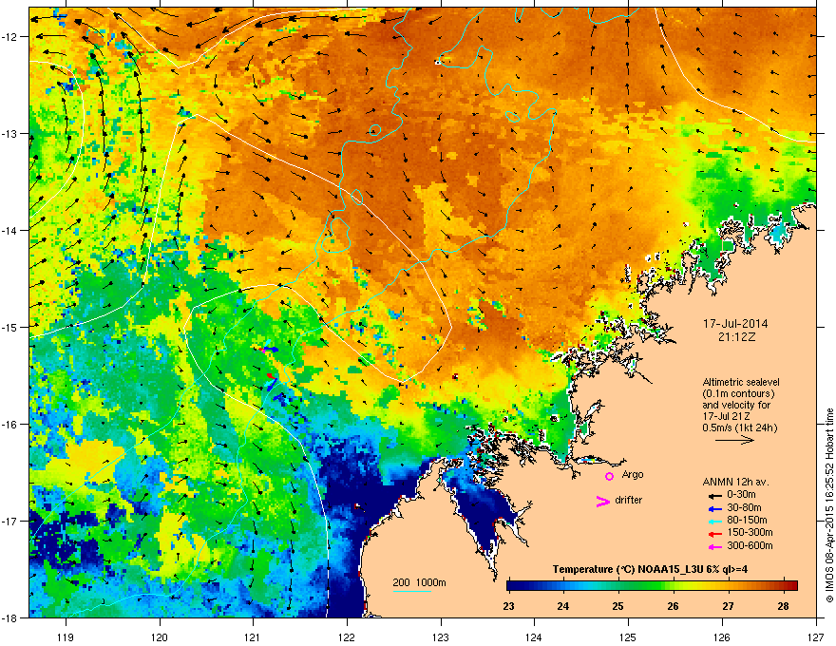The width and height of the screenshot is (836, 646).
Task: Select the magenta 300-600m arrow legend symbol
Action: tap(715, 547)
